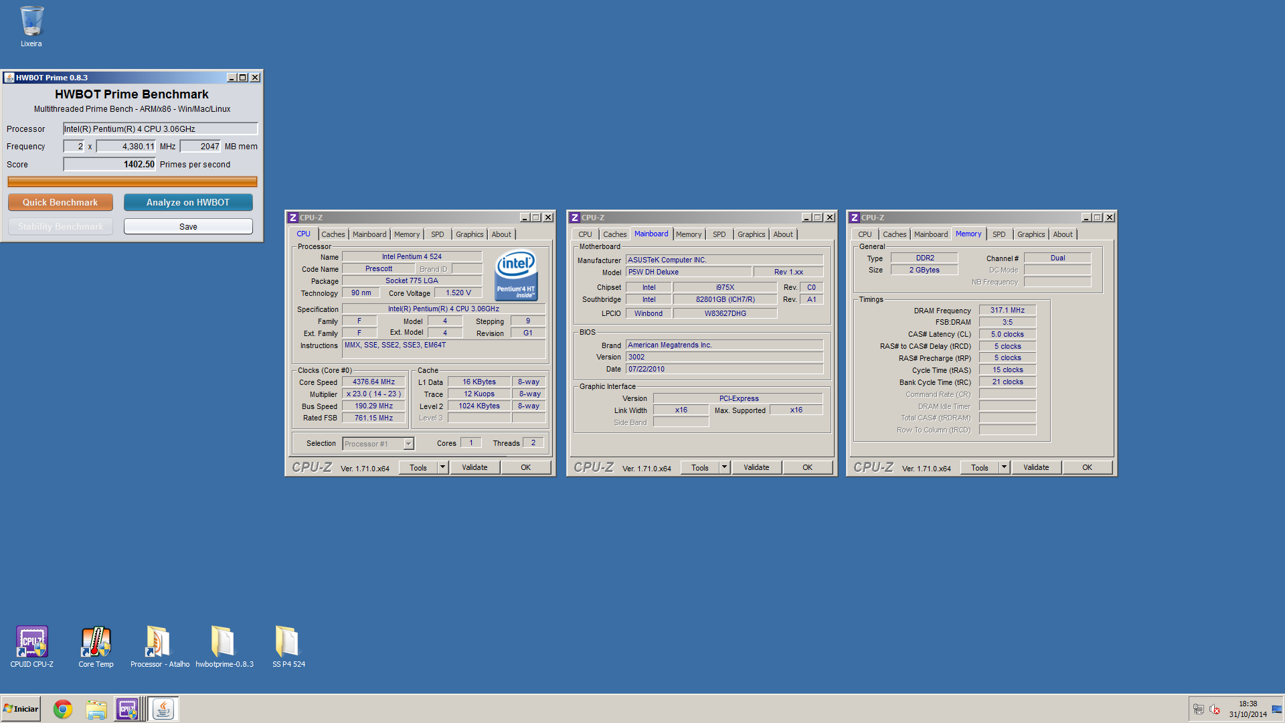Click Tools button in the Memory window
The width and height of the screenshot is (1285, 723).
980,467
